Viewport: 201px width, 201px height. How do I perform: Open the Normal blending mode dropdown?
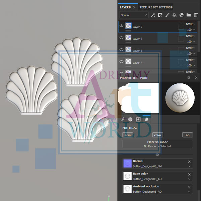(134, 15)
